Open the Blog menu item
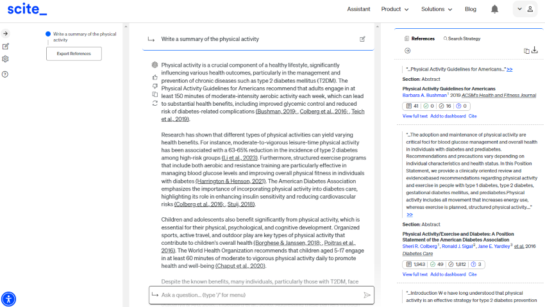545x307 pixels. 471,9
